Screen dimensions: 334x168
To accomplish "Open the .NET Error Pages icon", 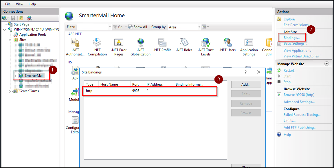I will coord(119,43).
